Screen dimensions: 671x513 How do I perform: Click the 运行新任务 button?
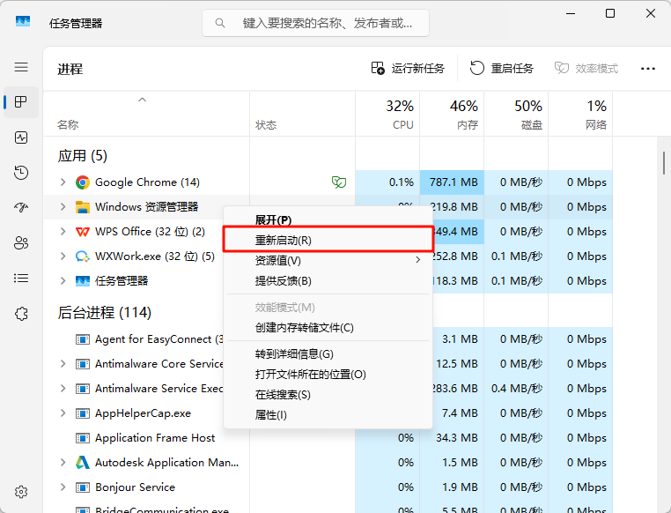(408, 69)
